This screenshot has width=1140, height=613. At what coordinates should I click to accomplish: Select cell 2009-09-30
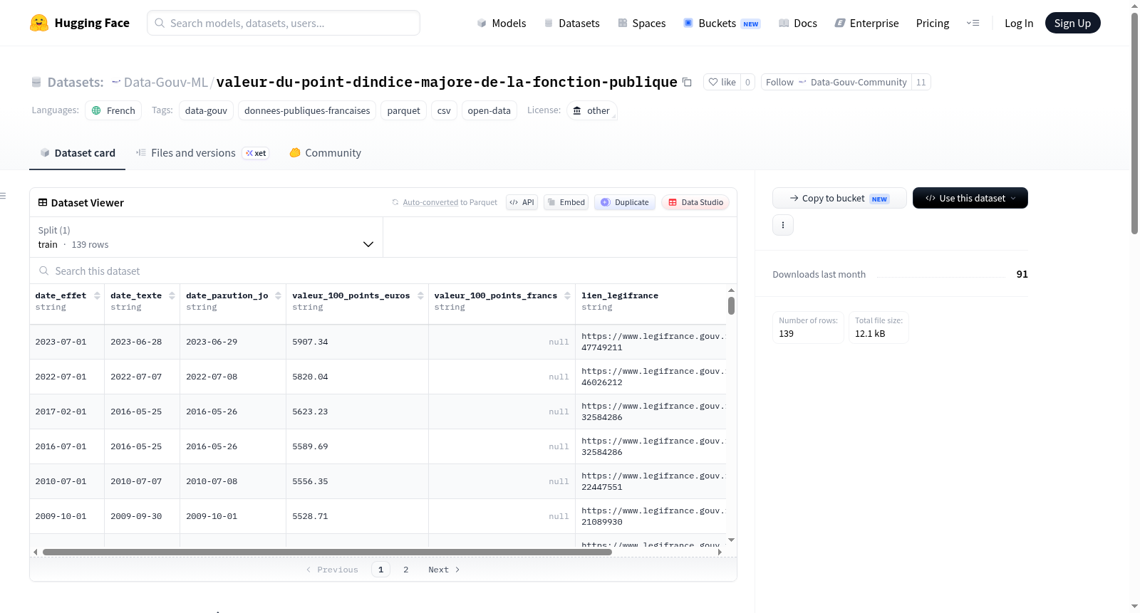(x=142, y=516)
